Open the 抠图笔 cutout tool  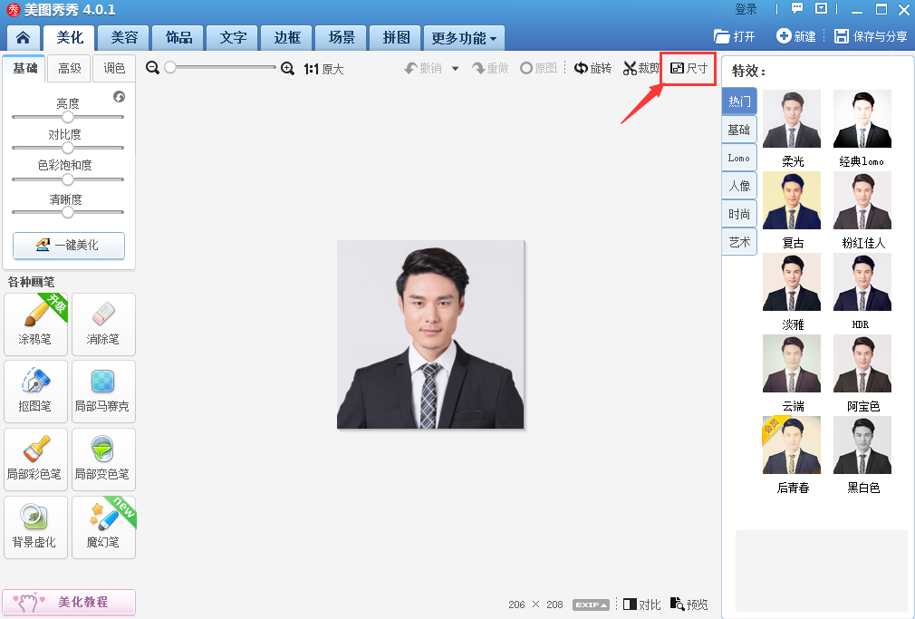35,391
